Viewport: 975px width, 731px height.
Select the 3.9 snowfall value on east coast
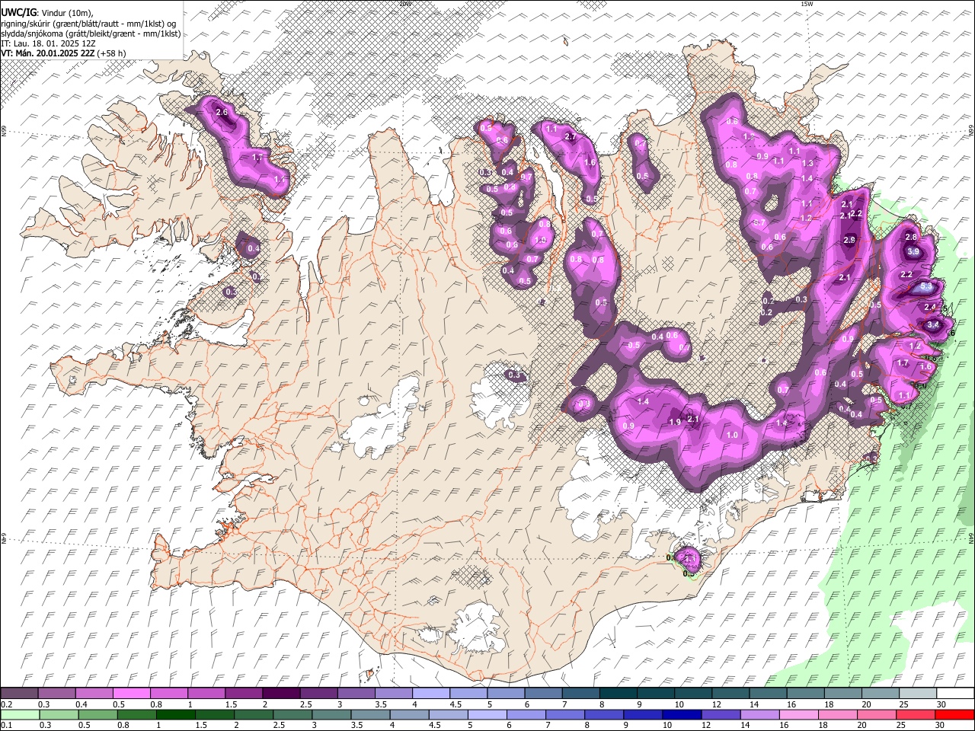pos(913,252)
